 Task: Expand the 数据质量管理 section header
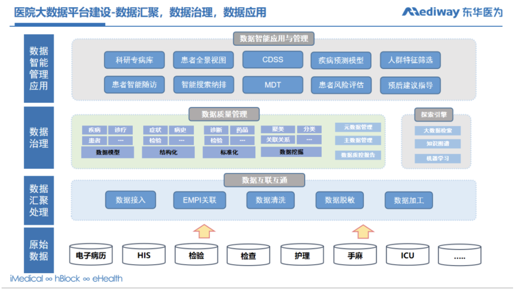click(x=225, y=114)
